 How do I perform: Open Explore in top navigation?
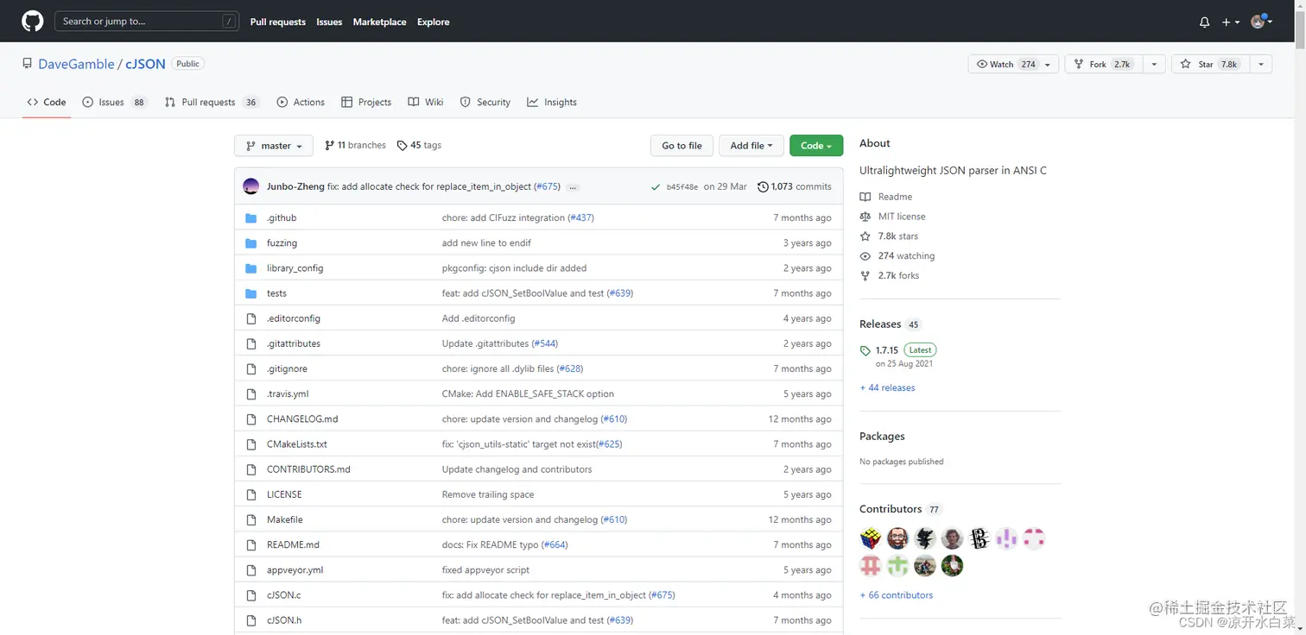click(x=434, y=22)
